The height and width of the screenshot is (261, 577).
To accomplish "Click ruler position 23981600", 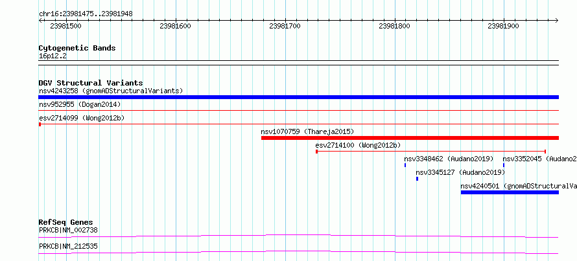I will point(176,26).
